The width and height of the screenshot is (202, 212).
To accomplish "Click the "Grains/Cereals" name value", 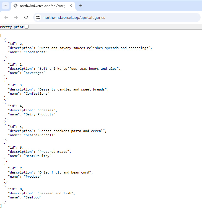I will coord(40,135).
